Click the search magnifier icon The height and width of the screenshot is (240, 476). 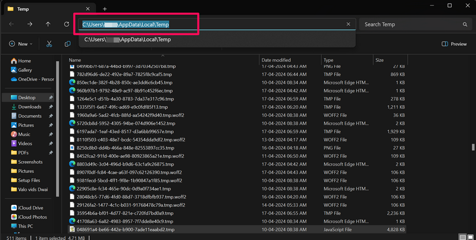point(465,24)
